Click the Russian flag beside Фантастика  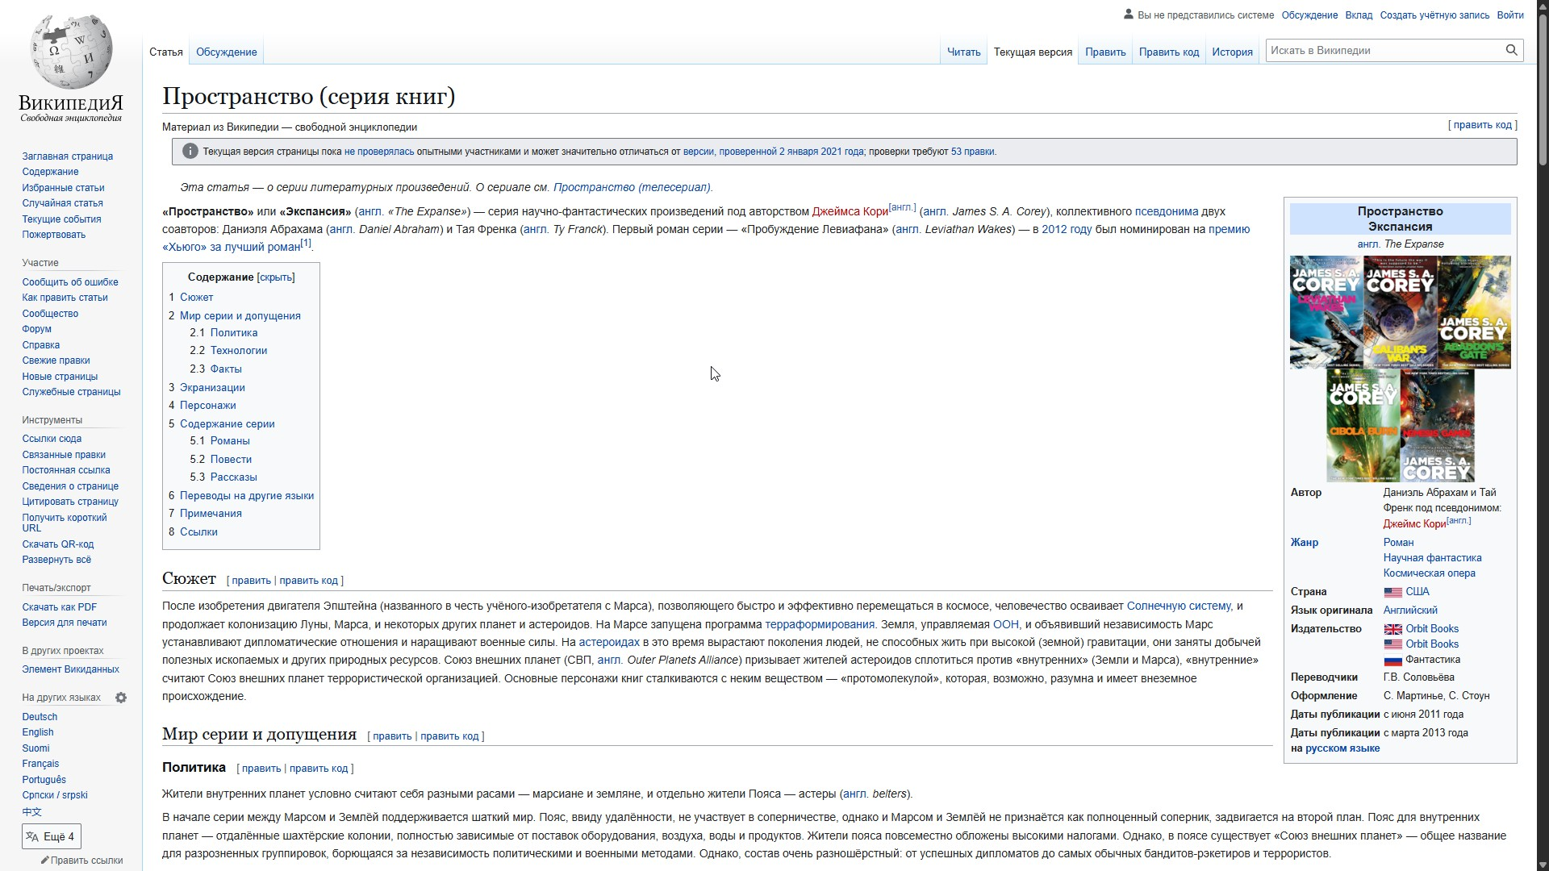1392,660
